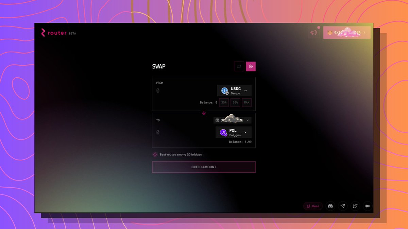The height and width of the screenshot is (229, 408).
Task: Click the lightning bolt routes icon
Action: pyautogui.click(x=155, y=154)
